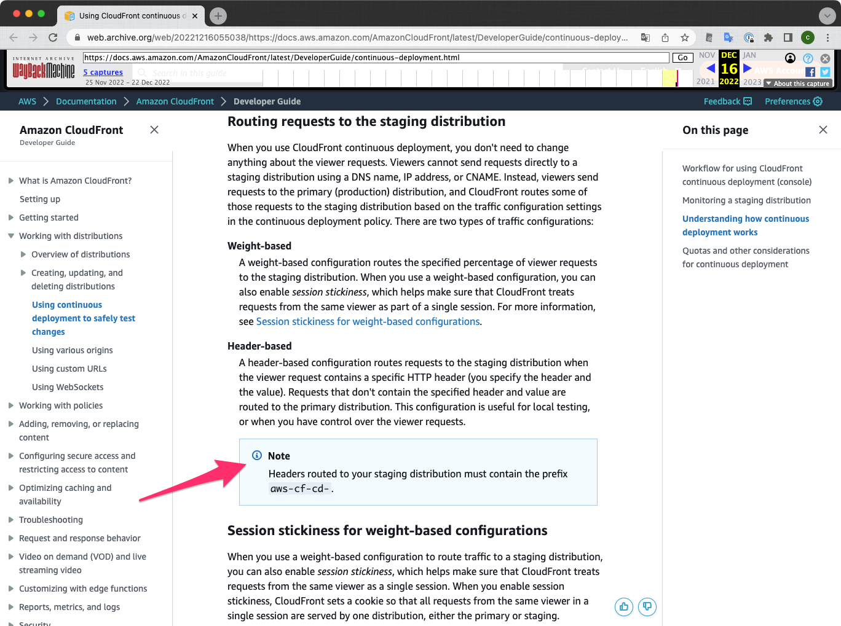841x626 pixels.
Task: Close the On this page panel
Action: [x=823, y=130]
